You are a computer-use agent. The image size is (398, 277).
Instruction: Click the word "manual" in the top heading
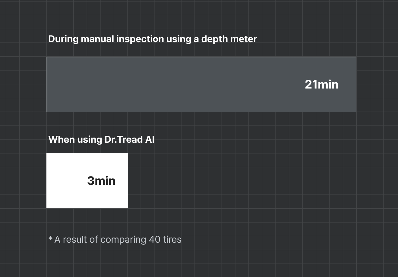tap(97, 39)
